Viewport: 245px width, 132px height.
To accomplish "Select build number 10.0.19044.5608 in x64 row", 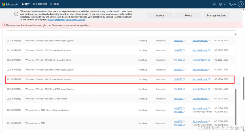I will click(x=221, y=79).
